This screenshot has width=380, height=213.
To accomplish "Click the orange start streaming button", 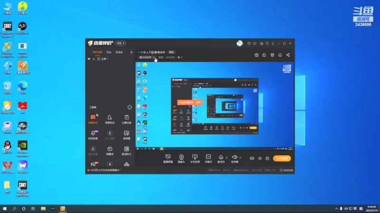I will click(x=282, y=159).
